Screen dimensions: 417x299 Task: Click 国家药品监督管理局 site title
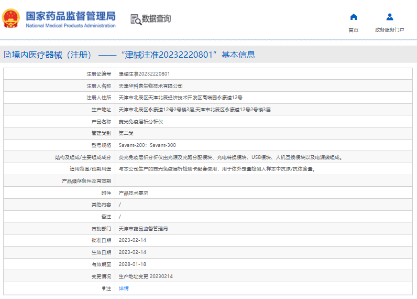(x=71, y=16)
